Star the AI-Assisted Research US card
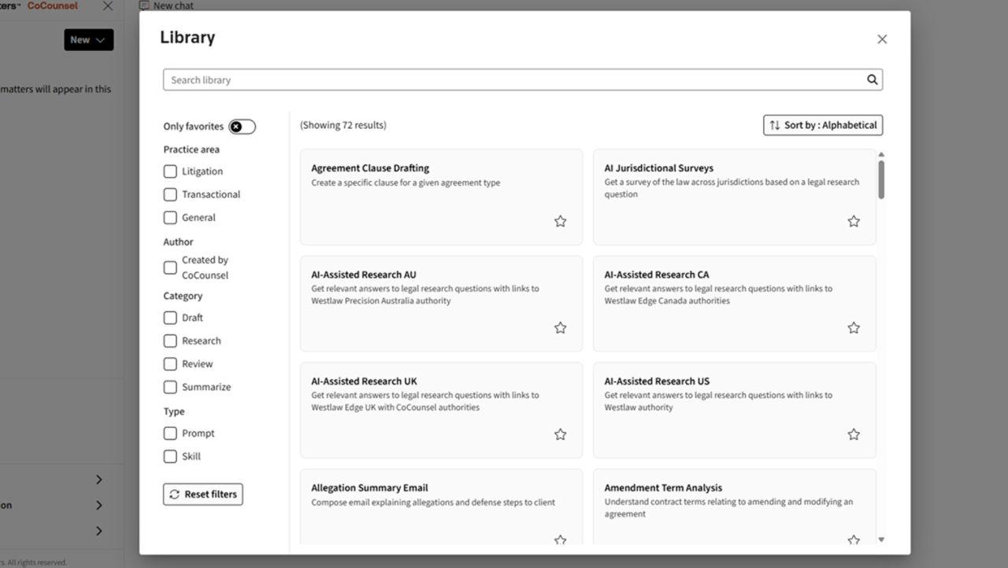Screen dimensions: 1008x568 [x=853, y=434]
